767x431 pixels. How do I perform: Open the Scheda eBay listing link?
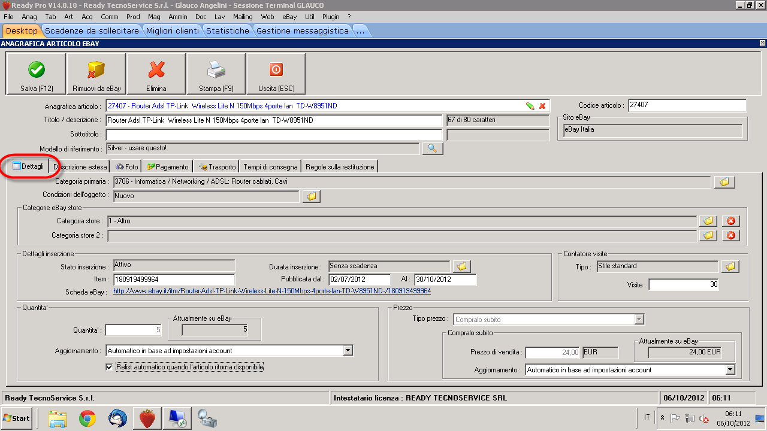[272, 292]
